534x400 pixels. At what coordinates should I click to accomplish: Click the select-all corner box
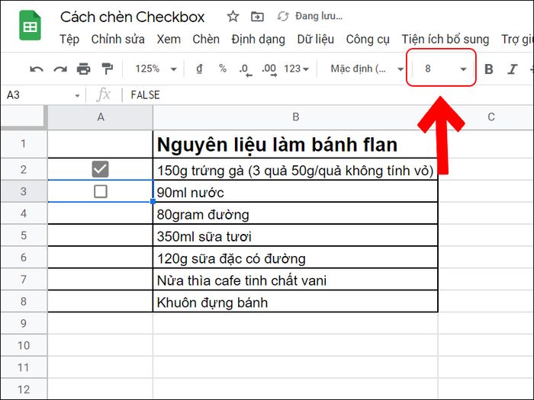pyautogui.click(x=24, y=117)
